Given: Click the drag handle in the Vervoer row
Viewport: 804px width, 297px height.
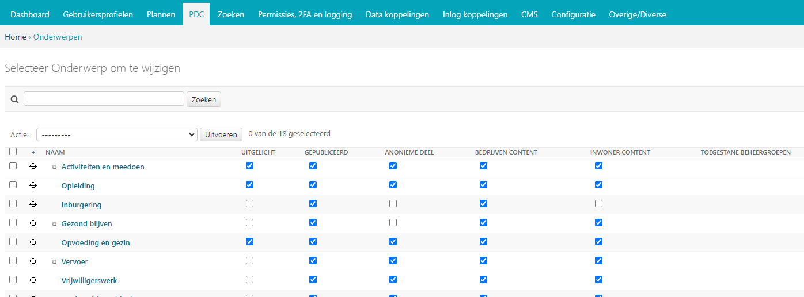Looking at the screenshot, I should (x=33, y=261).
